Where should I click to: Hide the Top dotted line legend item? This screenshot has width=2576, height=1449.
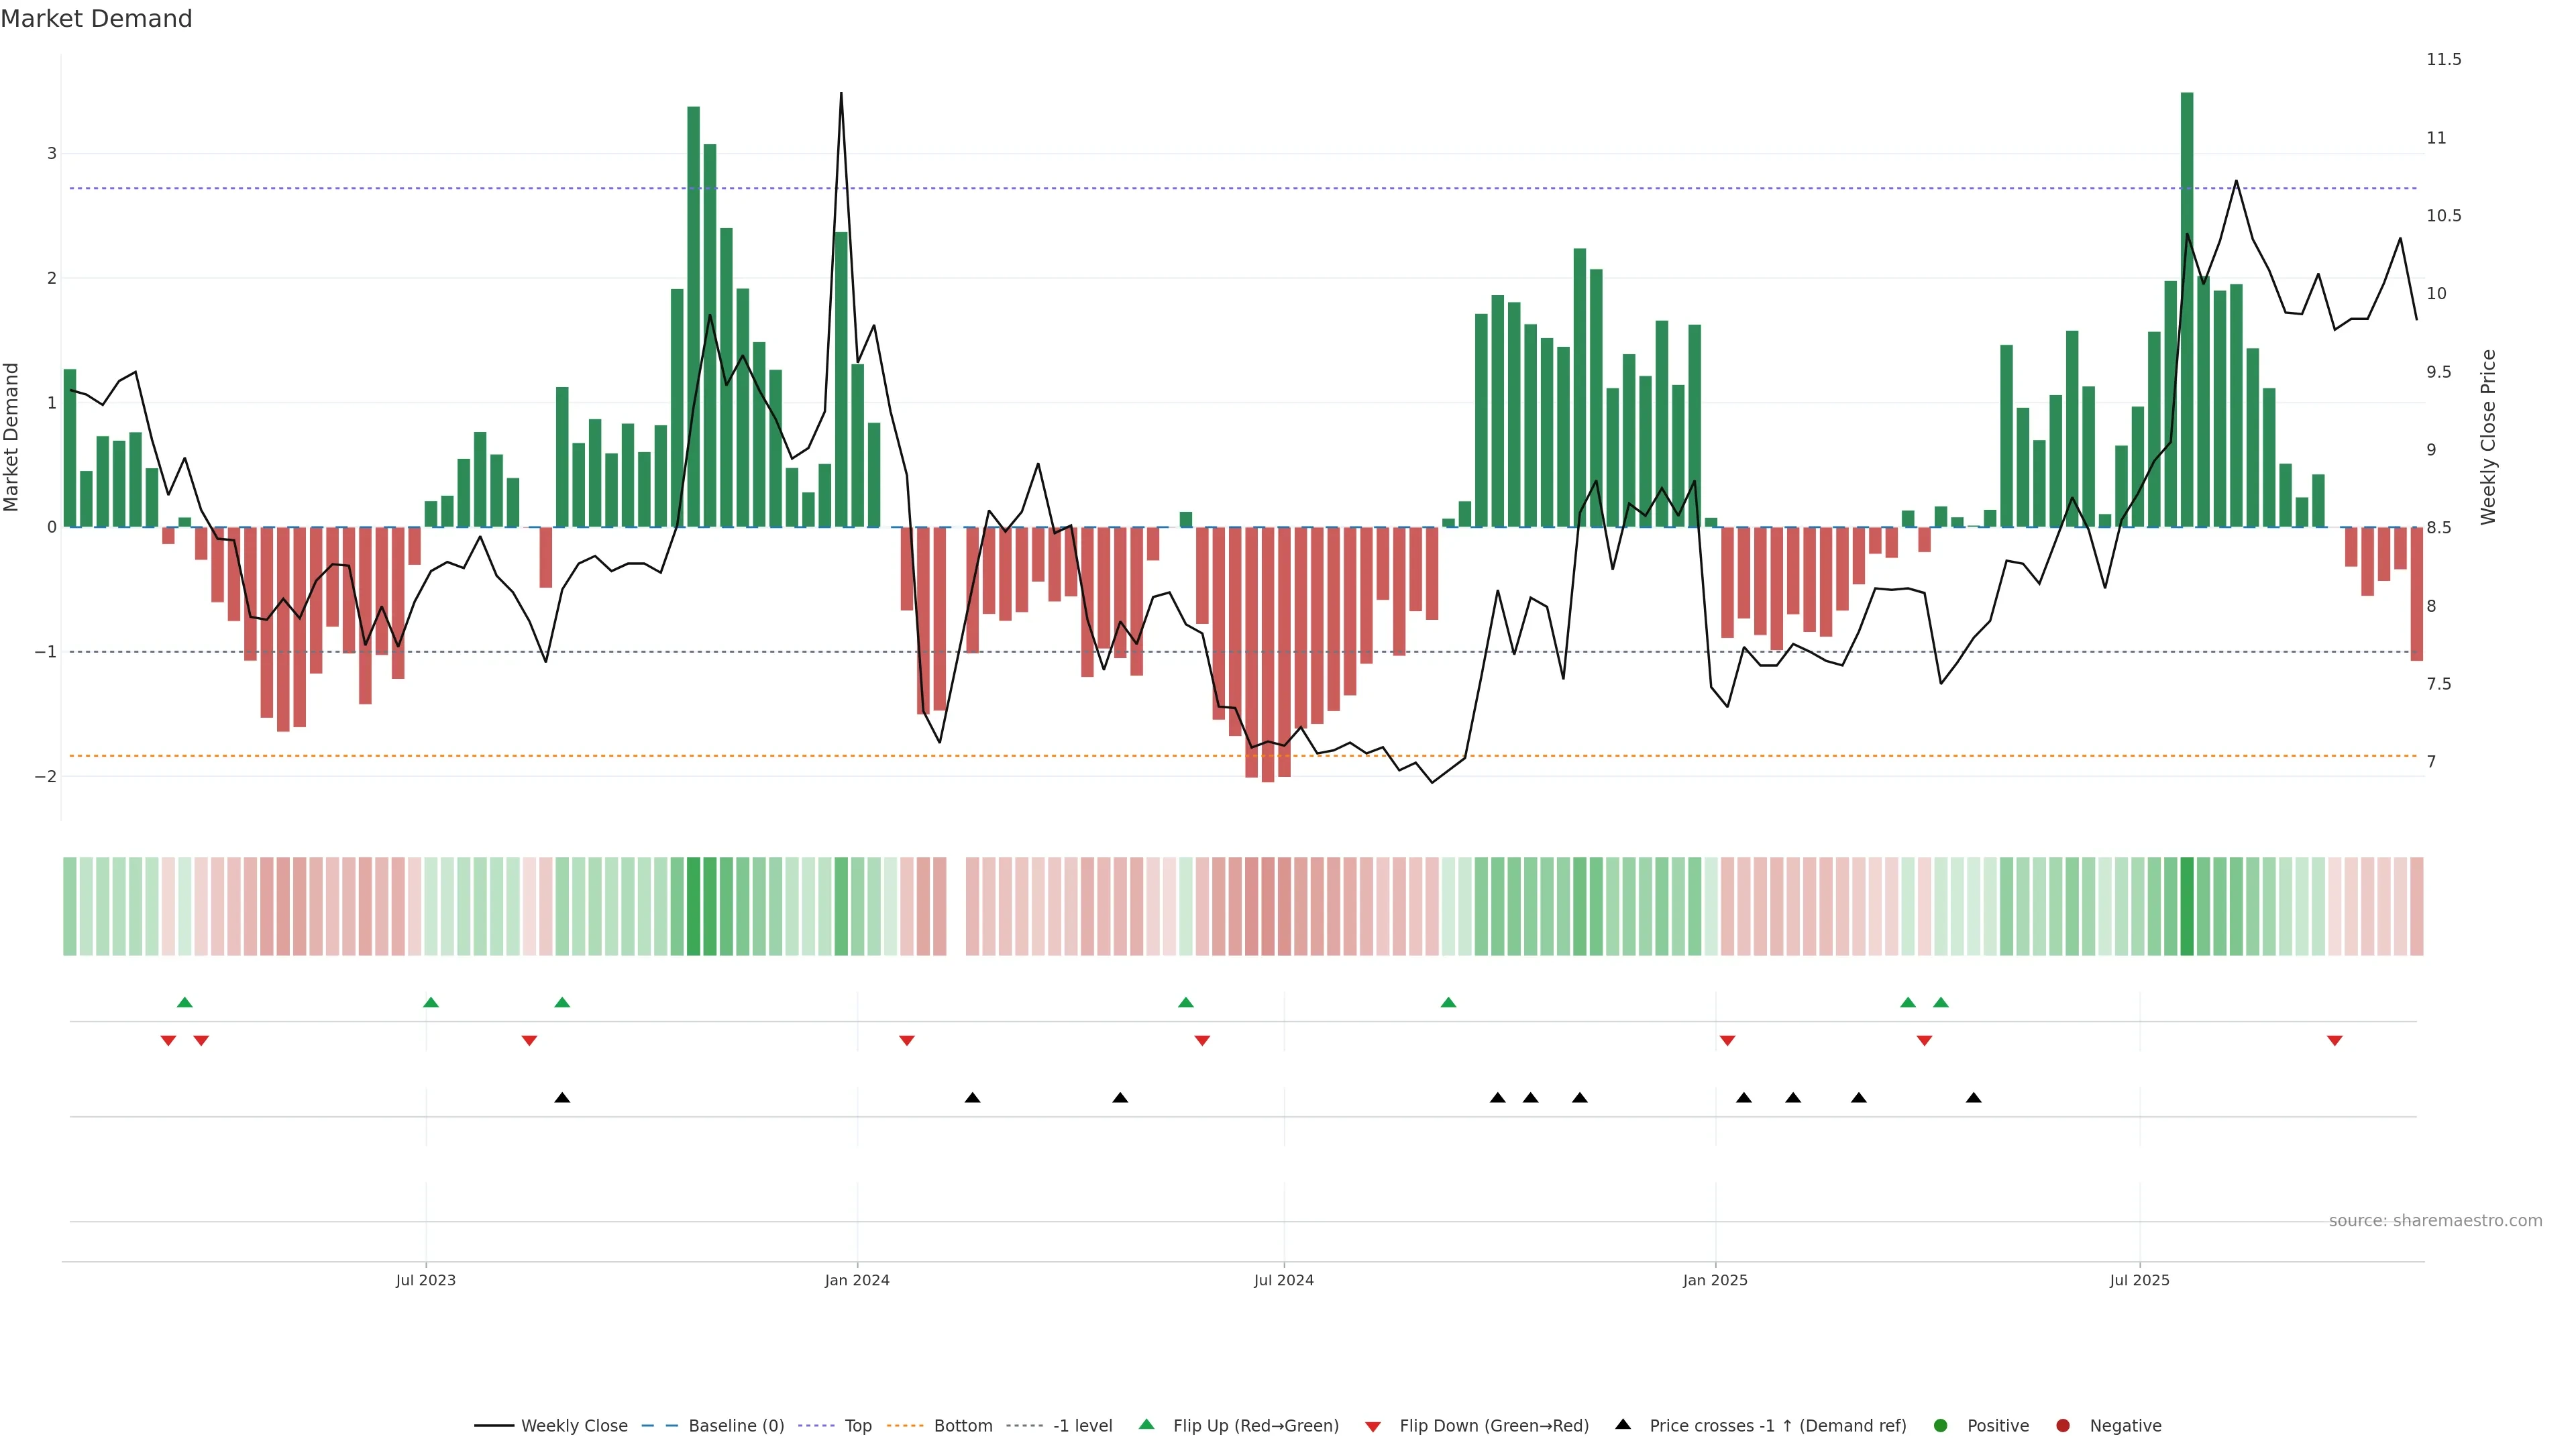coord(857,1426)
